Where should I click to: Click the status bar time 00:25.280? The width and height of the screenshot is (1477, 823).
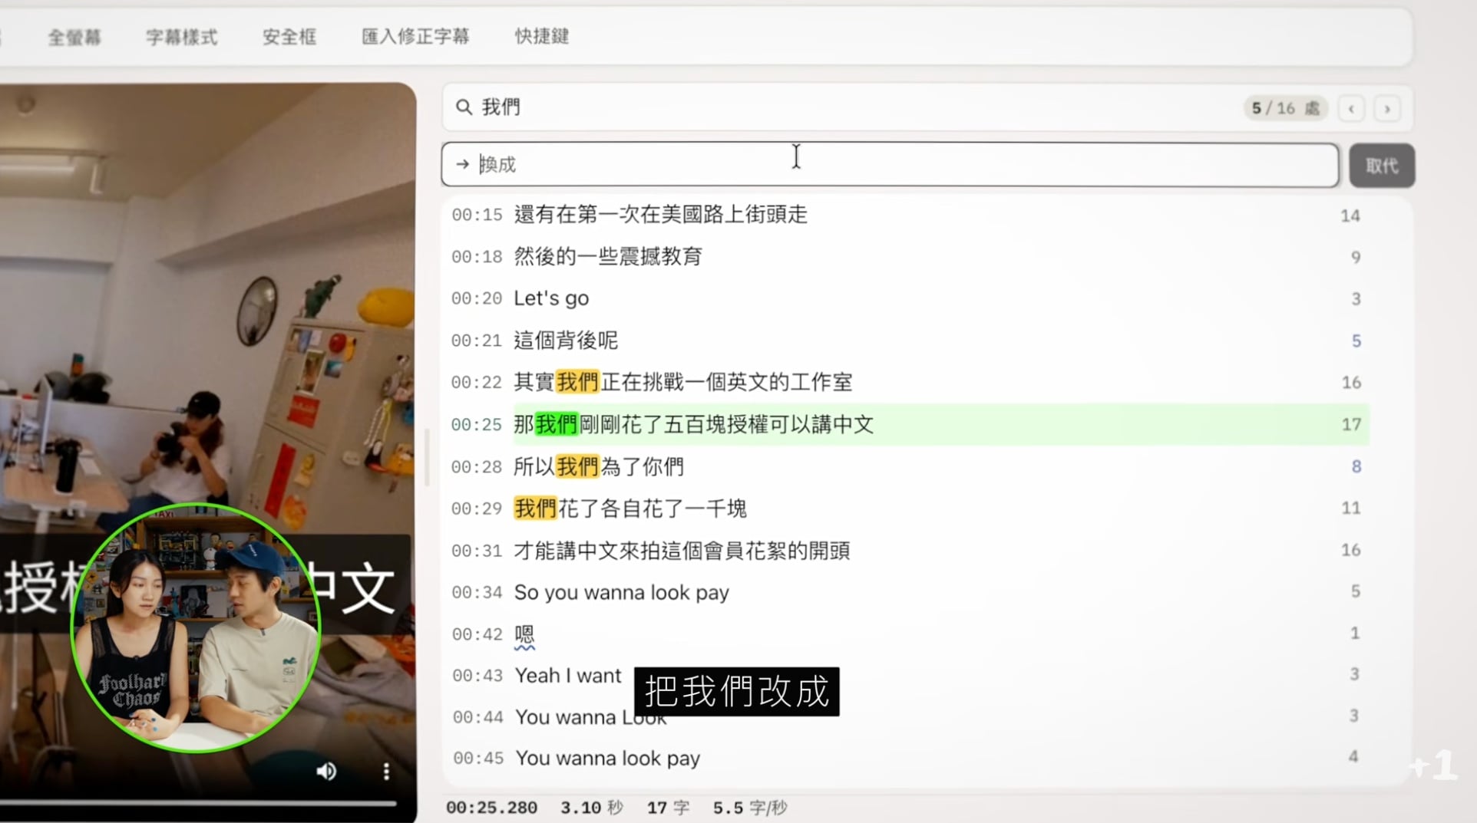(491, 808)
